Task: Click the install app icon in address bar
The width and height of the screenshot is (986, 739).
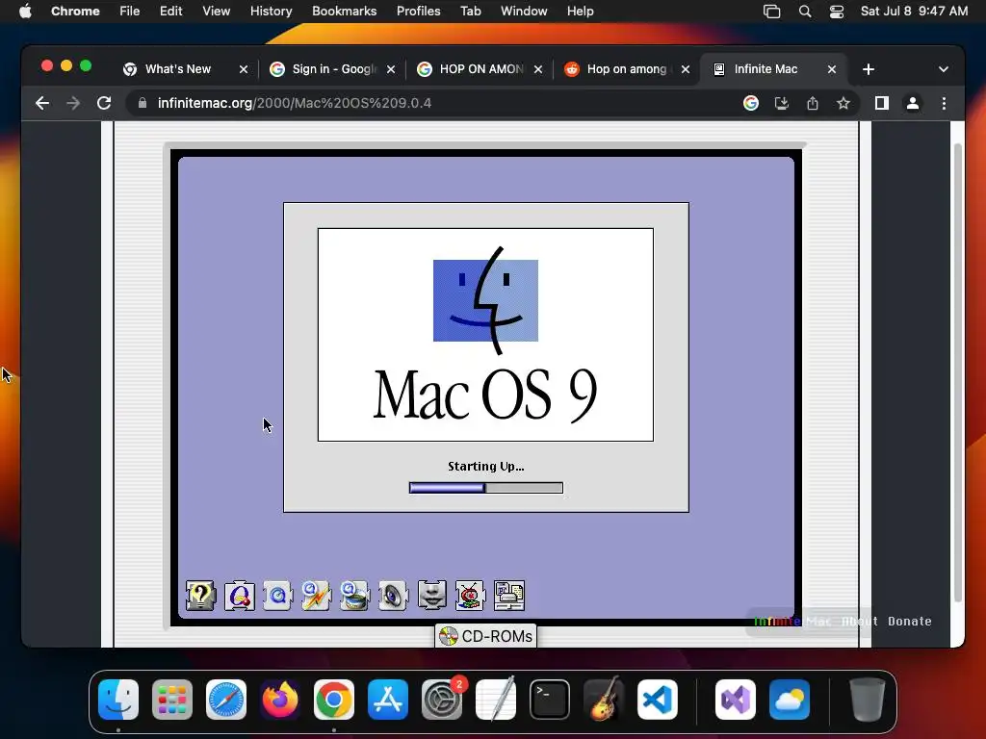Action: click(x=782, y=103)
